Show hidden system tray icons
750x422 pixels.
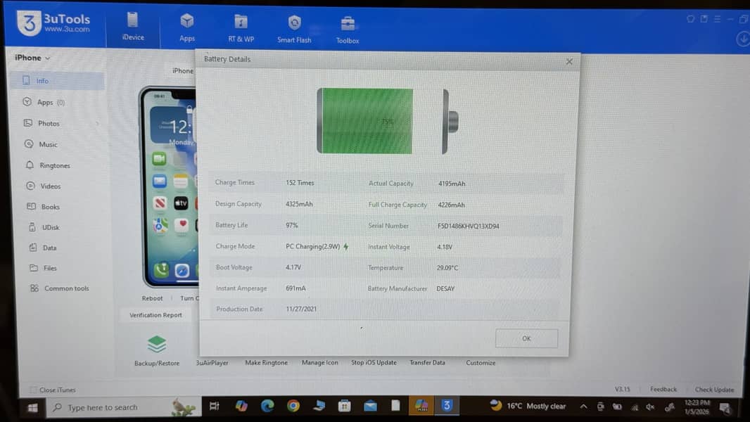583,407
